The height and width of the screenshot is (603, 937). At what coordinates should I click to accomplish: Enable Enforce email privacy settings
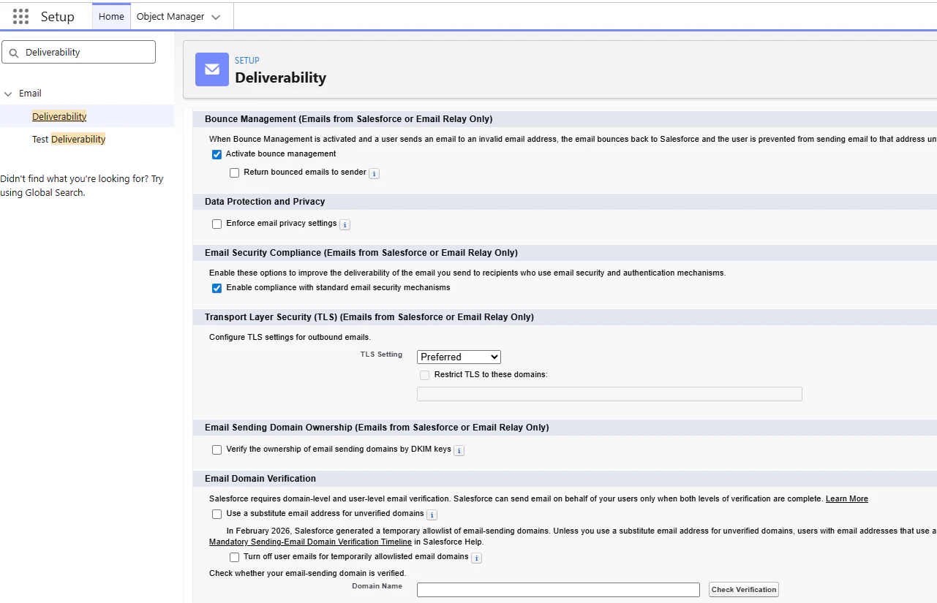point(217,224)
